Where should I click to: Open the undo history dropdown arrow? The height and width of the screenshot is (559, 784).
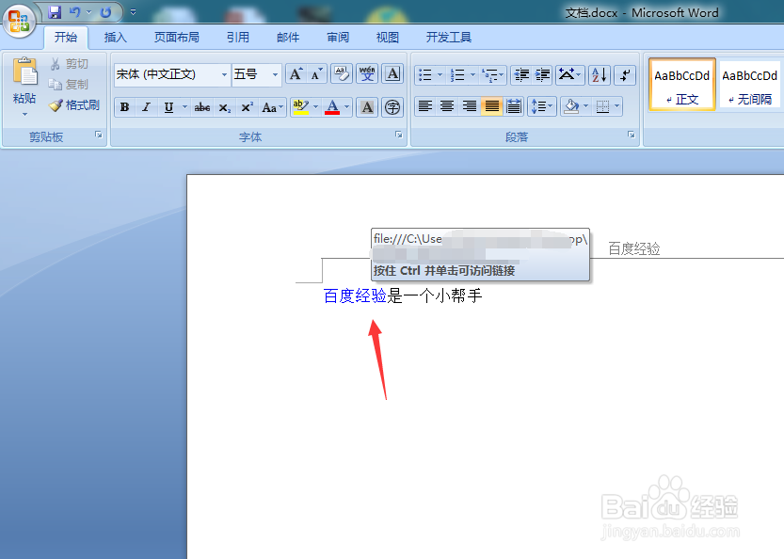[x=88, y=12]
